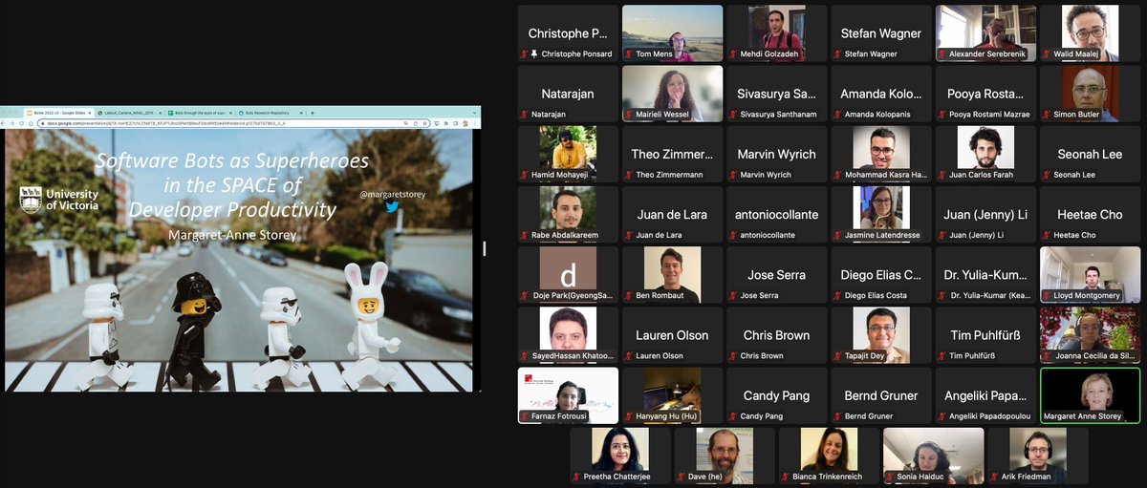The width and height of the screenshot is (1147, 488).
Task: Select Dave (he) video tile
Action: [x=725, y=456]
